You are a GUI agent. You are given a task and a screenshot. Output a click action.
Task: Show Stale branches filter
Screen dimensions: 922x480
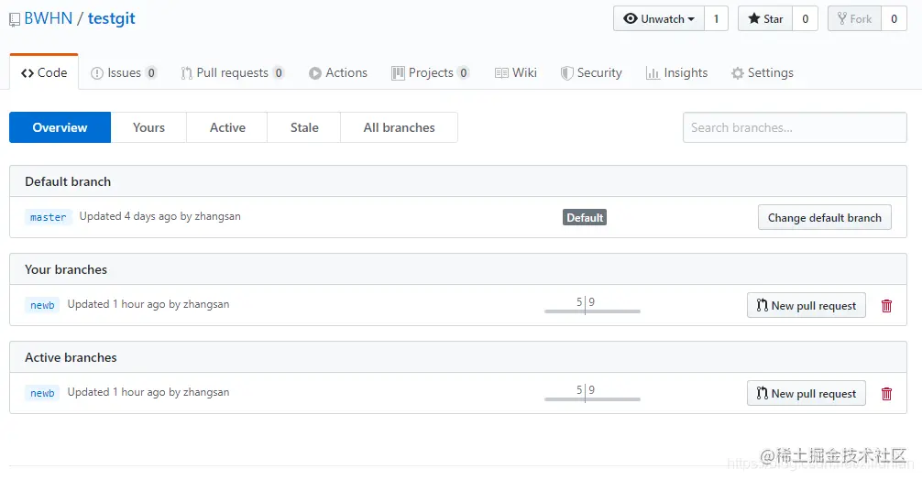[x=304, y=127]
